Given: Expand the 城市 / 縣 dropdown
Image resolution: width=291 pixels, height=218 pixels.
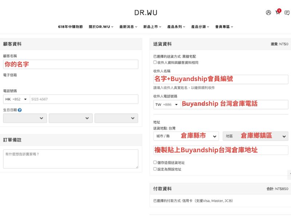Looking at the screenshot, I should 186,136.
